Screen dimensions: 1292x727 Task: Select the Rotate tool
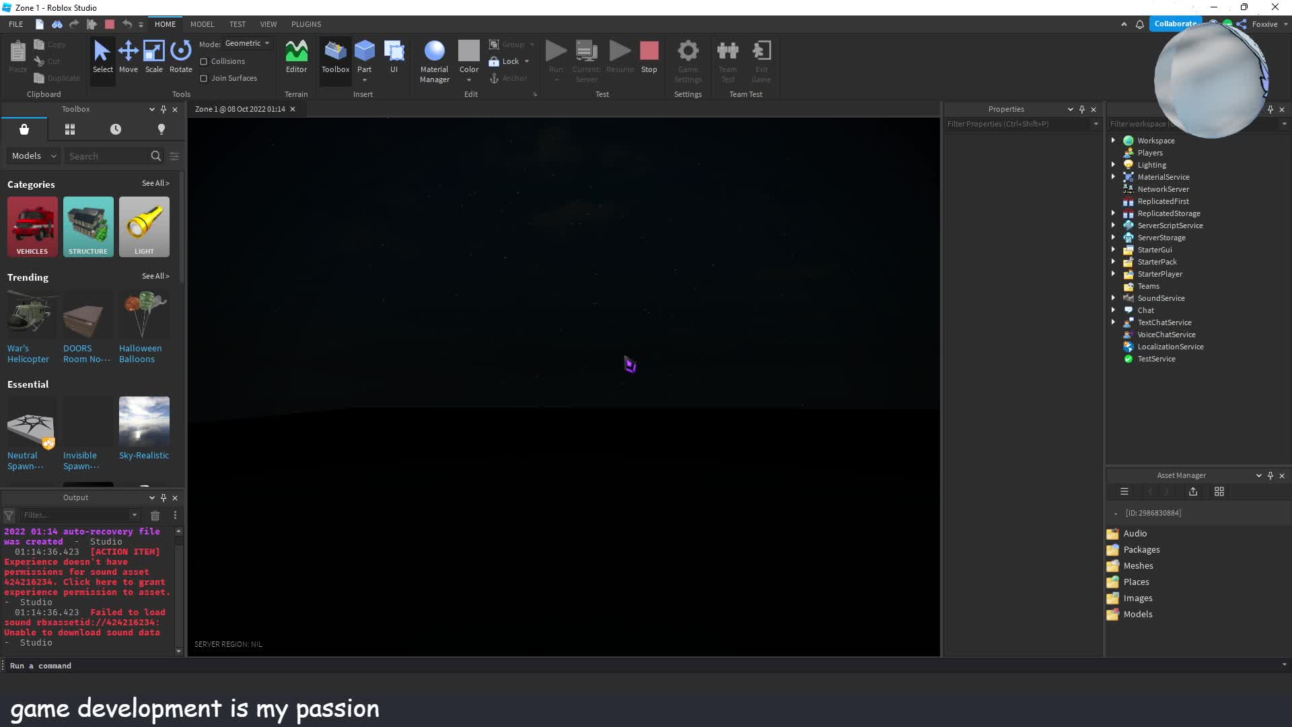click(x=180, y=55)
